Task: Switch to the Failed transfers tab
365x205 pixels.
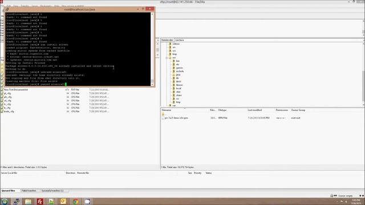Action: (x=29, y=191)
